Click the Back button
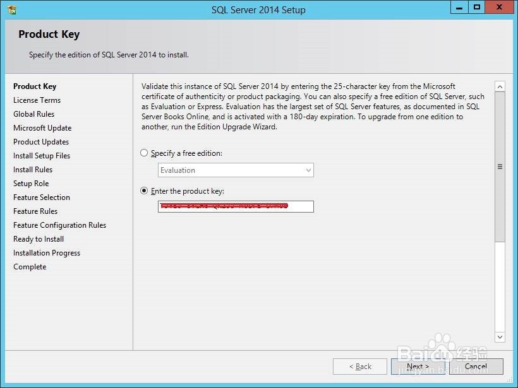This screenshot has width=518, height=388. click(x=360, y=367)
